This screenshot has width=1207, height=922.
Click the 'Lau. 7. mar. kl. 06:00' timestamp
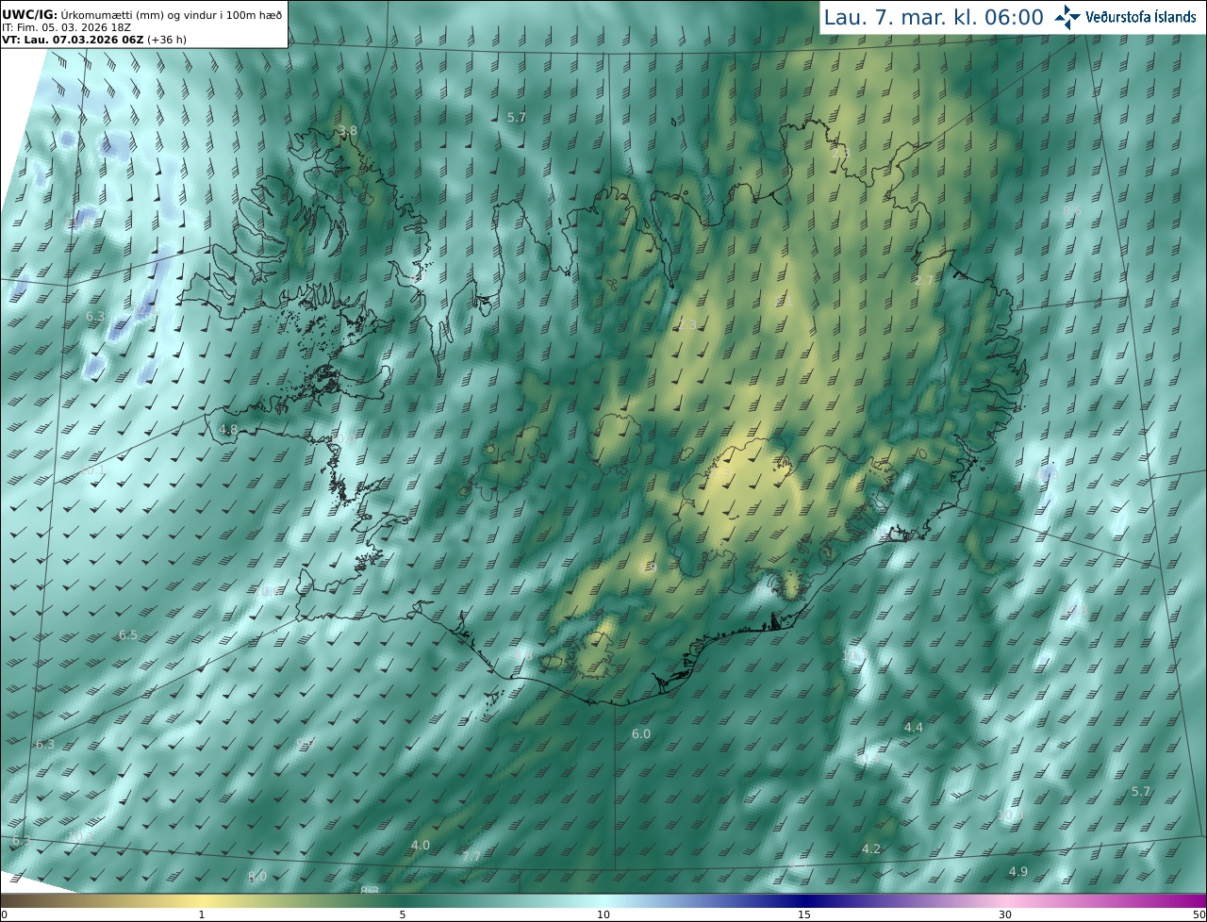point(934,17)
